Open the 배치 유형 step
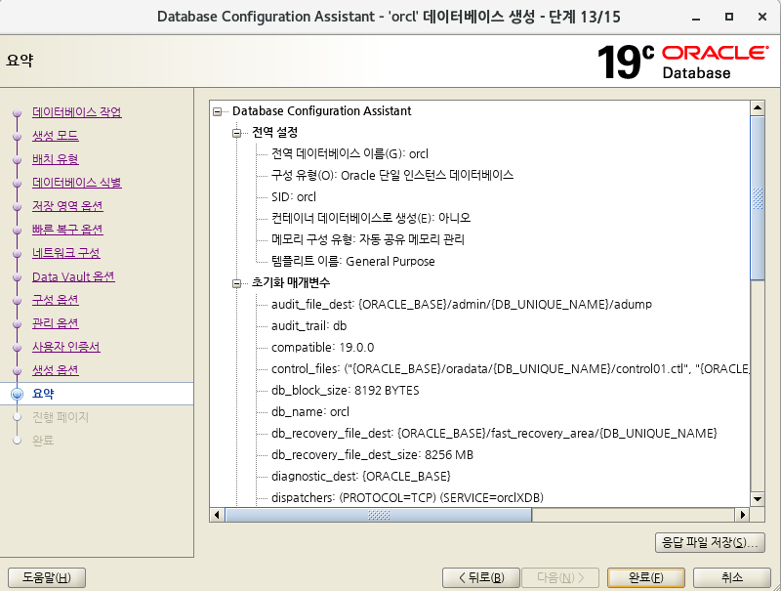Image resolution: width=781 pixels, height=591 pixels. (56, 159)
